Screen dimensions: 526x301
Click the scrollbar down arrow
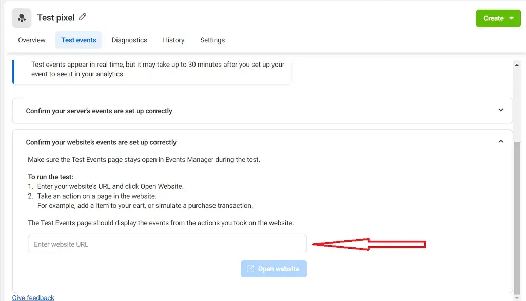tap(517, 297)
